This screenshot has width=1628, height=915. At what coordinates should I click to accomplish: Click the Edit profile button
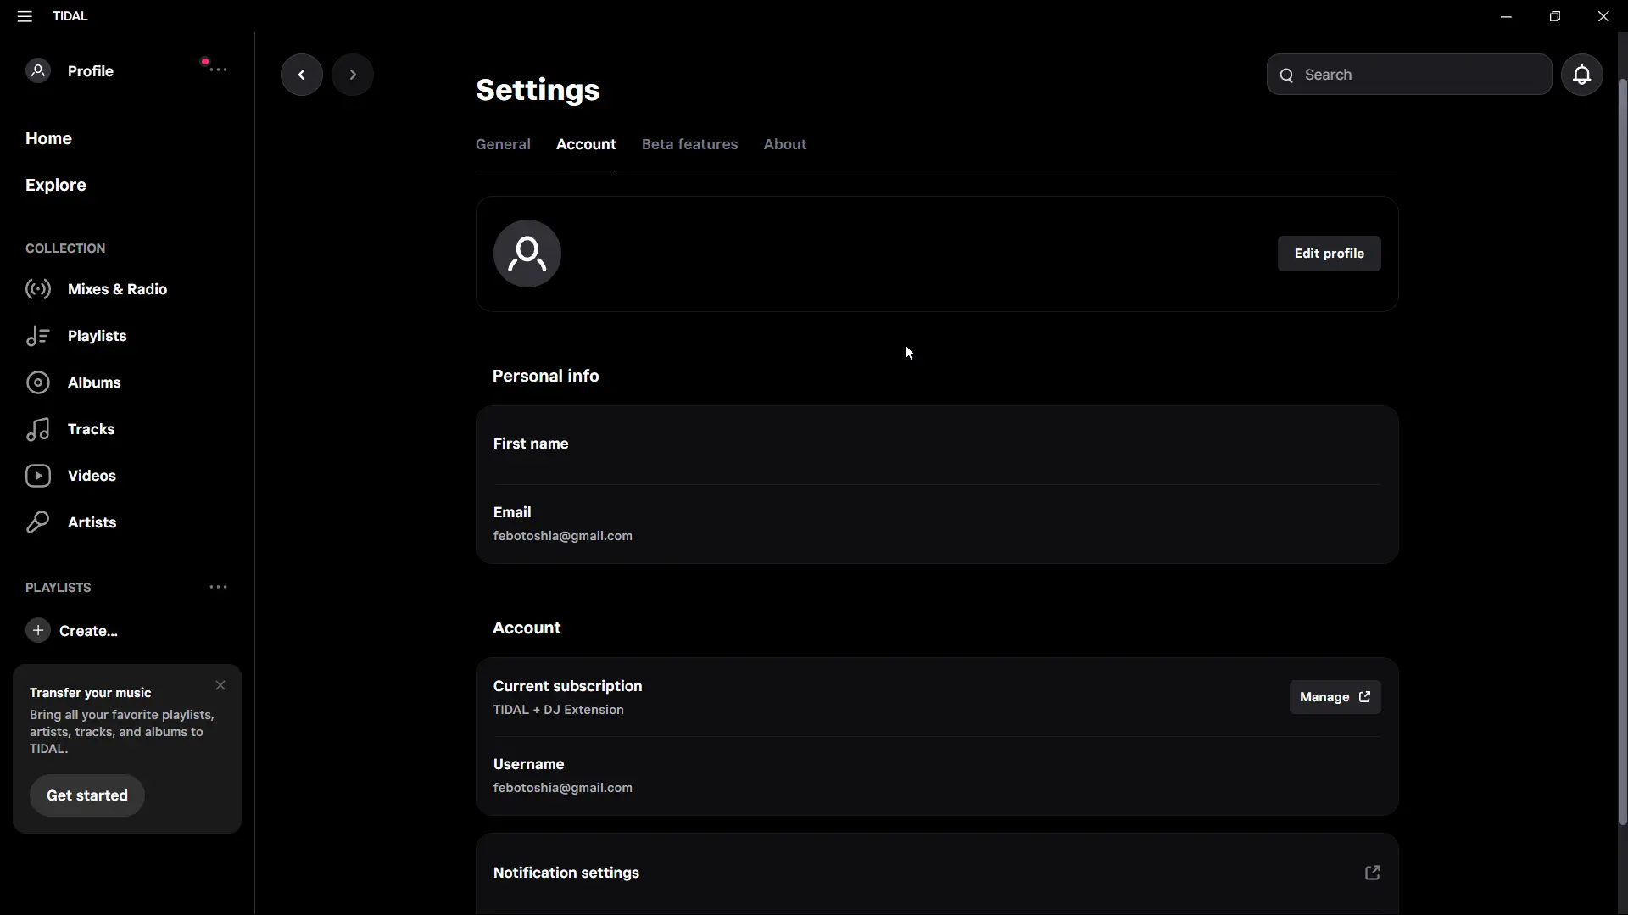[1329, 254]
